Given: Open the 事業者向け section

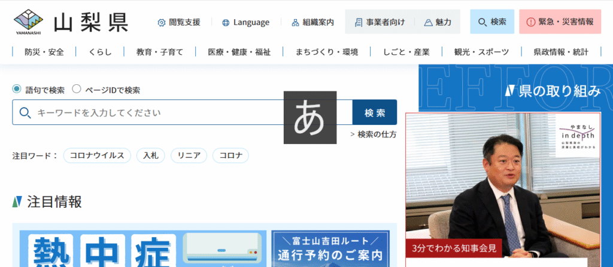Looking at the screenshot, I should coord(380,22).
